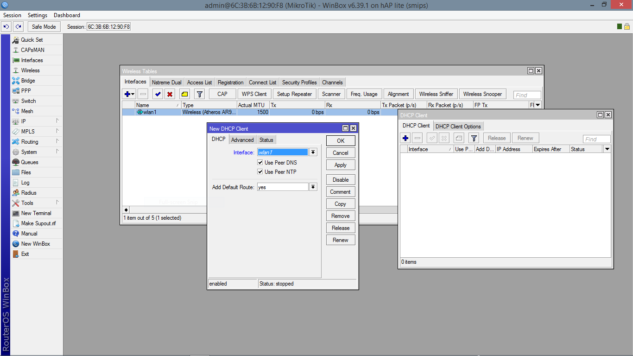Open the Registration tab
633x356 pixels.
click(230, 83)
